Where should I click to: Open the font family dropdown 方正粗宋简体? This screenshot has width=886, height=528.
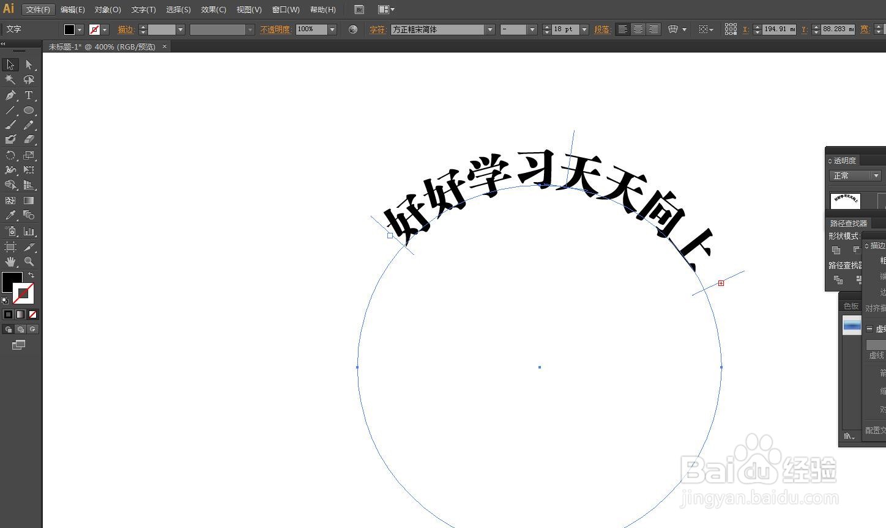tap(490, 29)
